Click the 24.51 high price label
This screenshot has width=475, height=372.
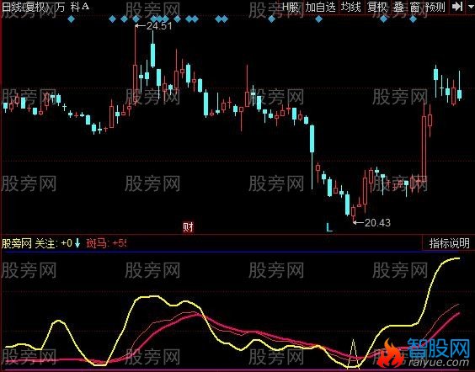click(159, 26)
